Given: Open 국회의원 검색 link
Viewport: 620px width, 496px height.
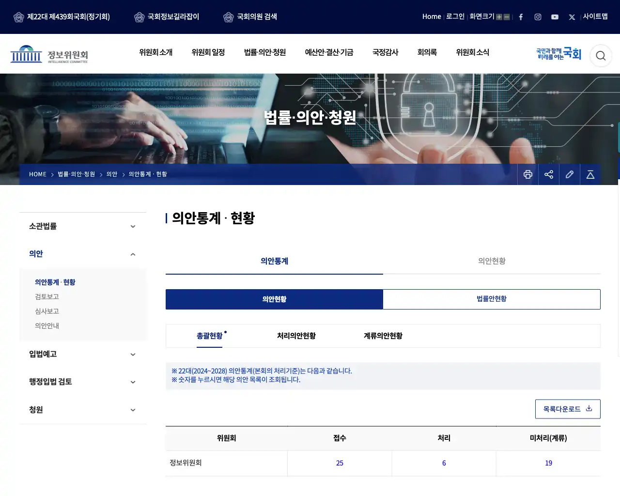Looking at the screenshot, I should (x=257, y=16).
